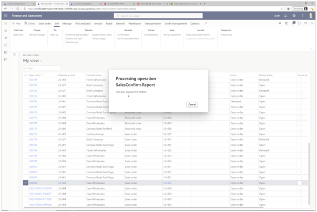The height and width of the screenshot is (212, 317).
Task: Open the filter pane funnel icon
Action: pyautogui.click(x=15, y=55)
